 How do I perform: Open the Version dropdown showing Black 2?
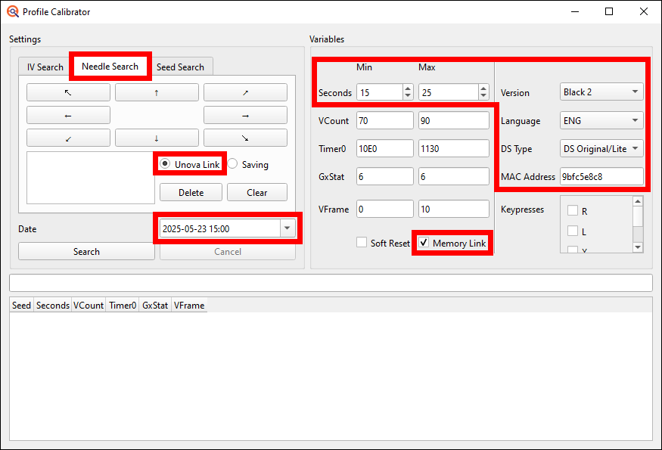point(600,92)
